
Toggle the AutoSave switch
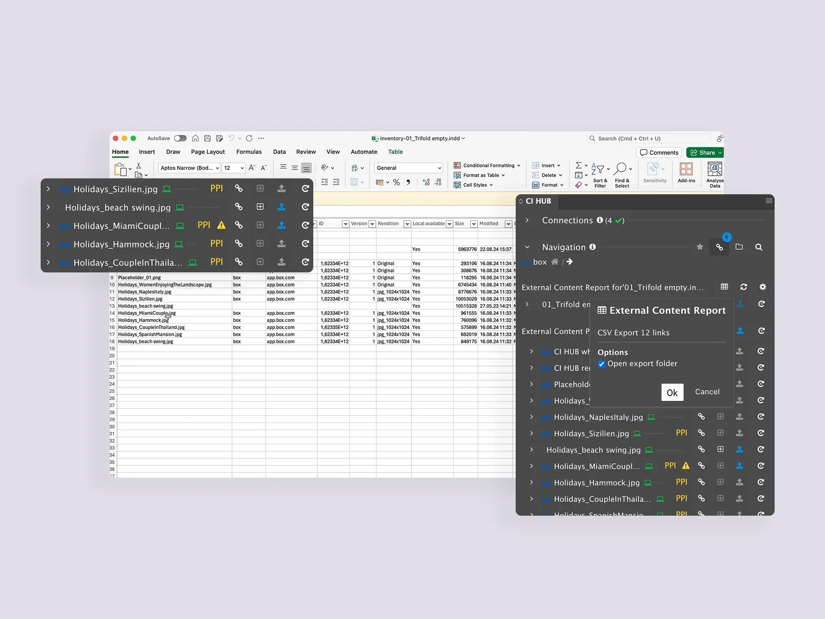[180, 138]
